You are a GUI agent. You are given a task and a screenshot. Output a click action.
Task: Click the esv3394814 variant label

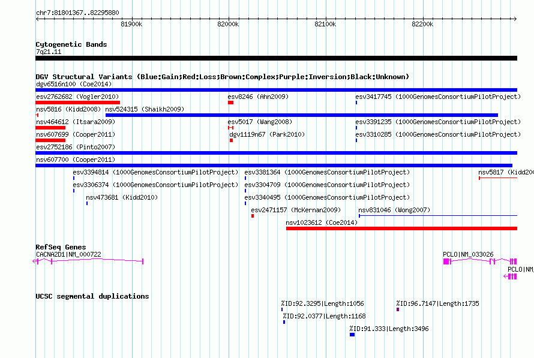click(x=155, y=172)
